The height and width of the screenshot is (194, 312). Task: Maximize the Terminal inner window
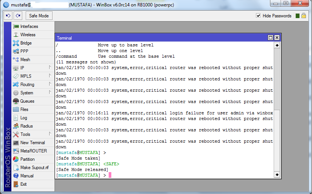pos(270,38)
